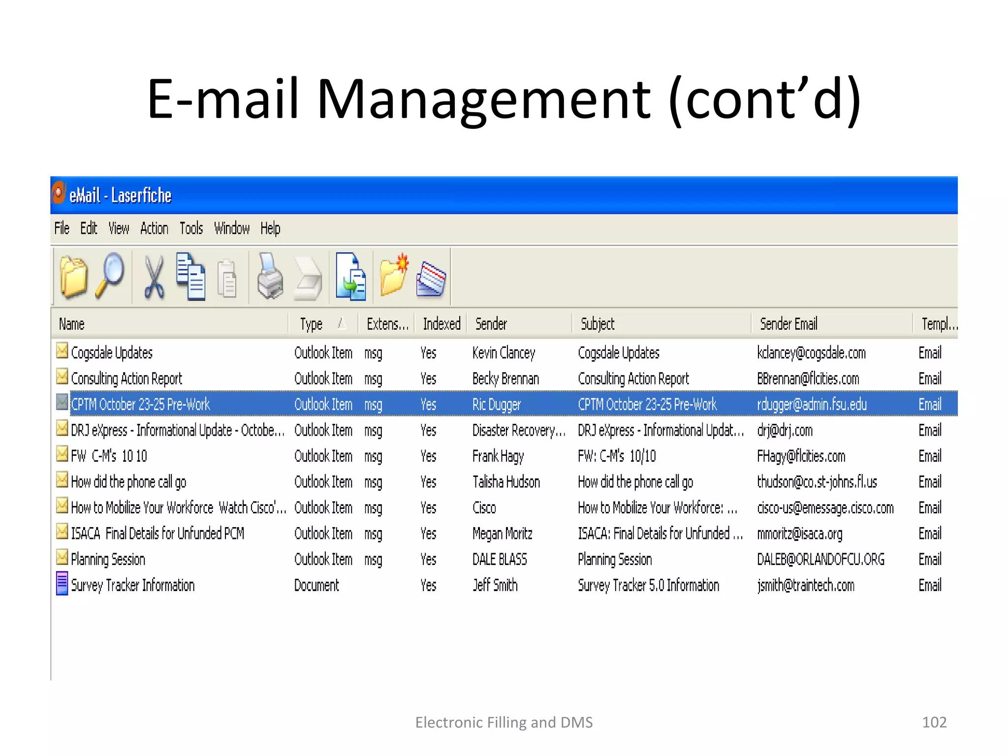
Task: Click email drj@drj.com
Action: tap(785, 430)
